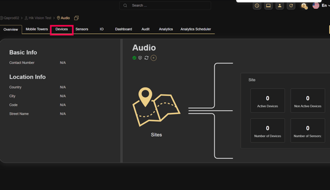Open the Devices tab

tap(61, 29)
